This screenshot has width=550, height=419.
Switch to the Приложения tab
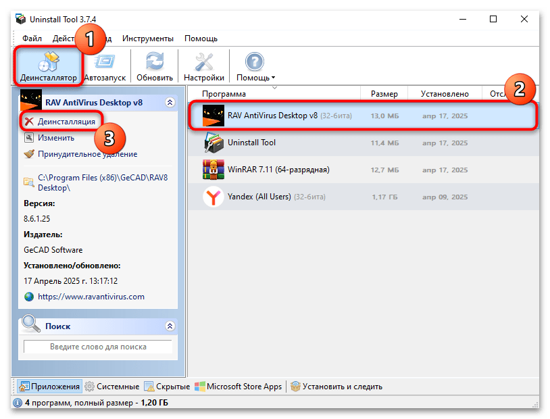click(50, 387)
